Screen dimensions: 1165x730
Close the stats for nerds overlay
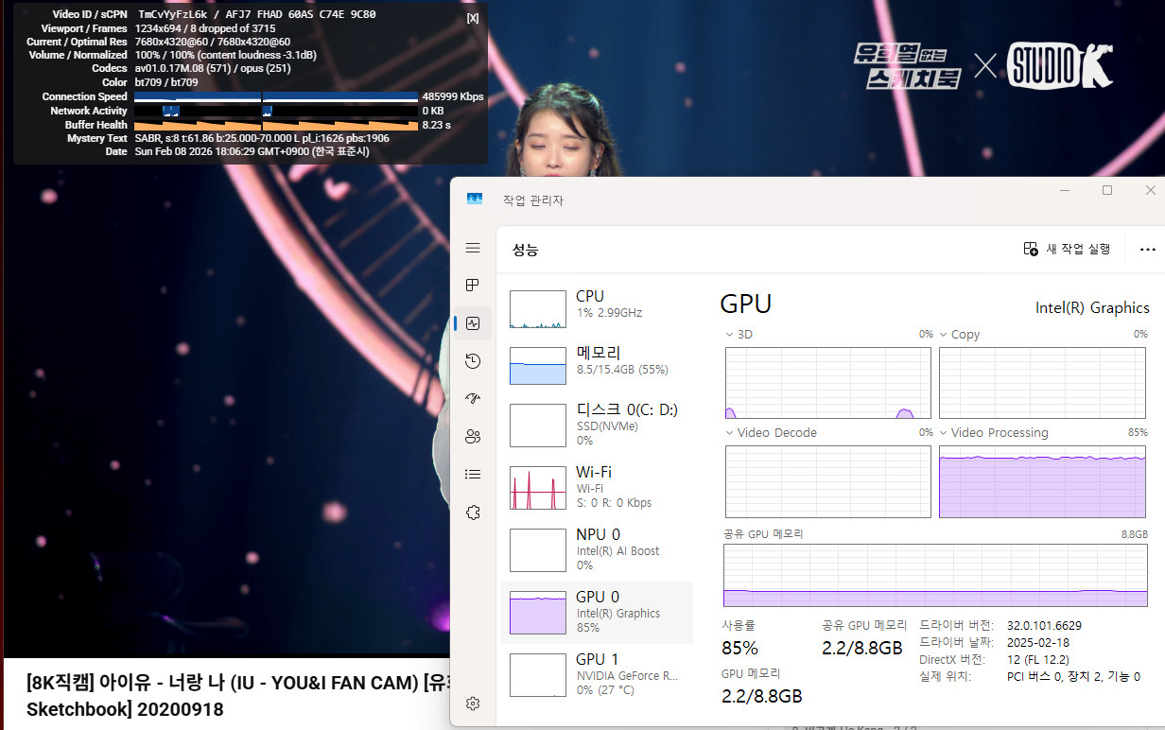473,18
